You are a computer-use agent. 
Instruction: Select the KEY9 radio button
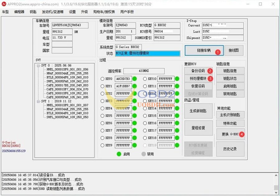102,145
